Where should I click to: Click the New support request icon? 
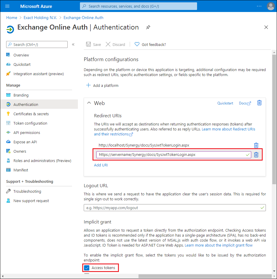pos(8,201)
